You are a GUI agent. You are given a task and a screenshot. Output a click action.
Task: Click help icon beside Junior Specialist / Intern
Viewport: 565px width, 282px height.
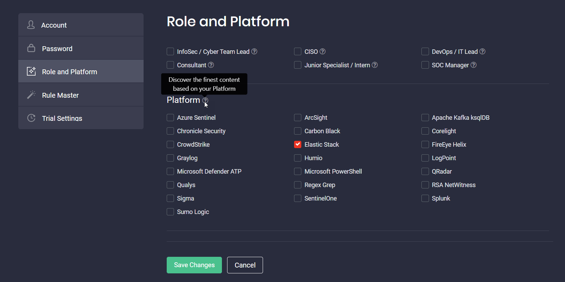pos(375,65)
